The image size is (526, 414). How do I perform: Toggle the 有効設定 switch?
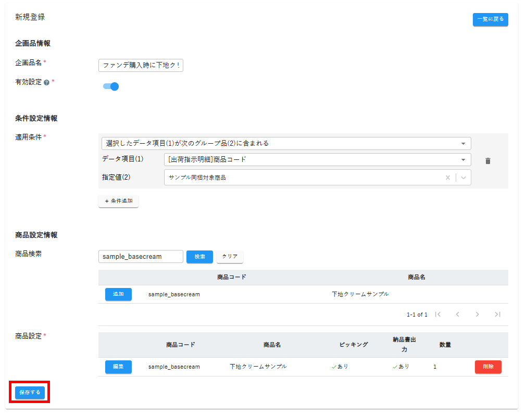(x=111, y=86)
